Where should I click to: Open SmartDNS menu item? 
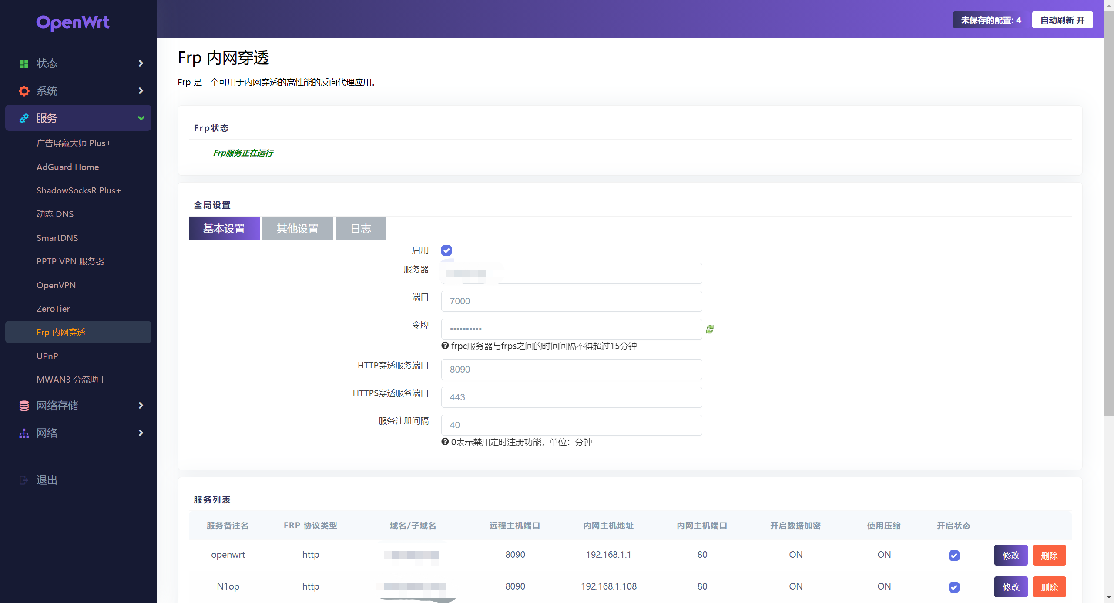[x=57, y=238]
